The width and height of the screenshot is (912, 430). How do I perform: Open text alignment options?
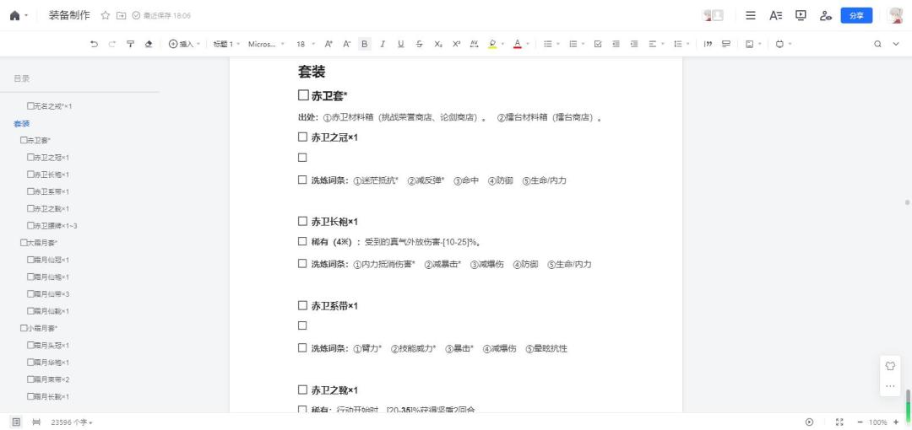(x=655, y=44)
